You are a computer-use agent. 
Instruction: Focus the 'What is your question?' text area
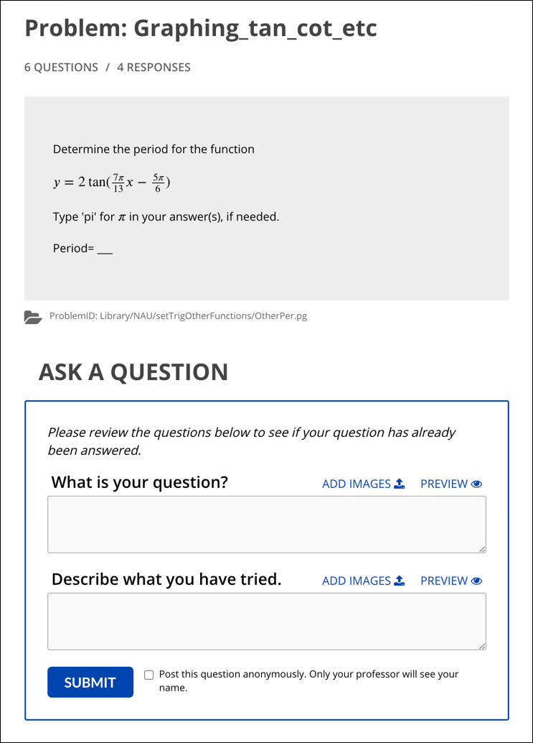point(266,525)
